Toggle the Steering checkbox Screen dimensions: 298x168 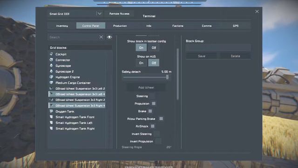[x=152, y=96]
